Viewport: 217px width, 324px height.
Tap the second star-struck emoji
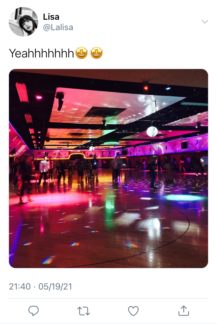[x=96, y=53]
